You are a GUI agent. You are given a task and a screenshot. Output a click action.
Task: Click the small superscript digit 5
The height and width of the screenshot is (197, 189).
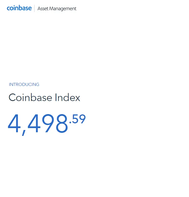point(75,119)
